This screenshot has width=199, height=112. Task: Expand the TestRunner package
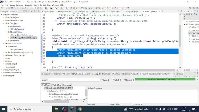pos(6,41)
